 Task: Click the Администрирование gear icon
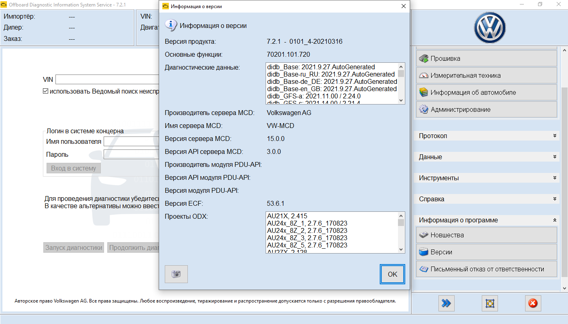(x=423, y=109)
